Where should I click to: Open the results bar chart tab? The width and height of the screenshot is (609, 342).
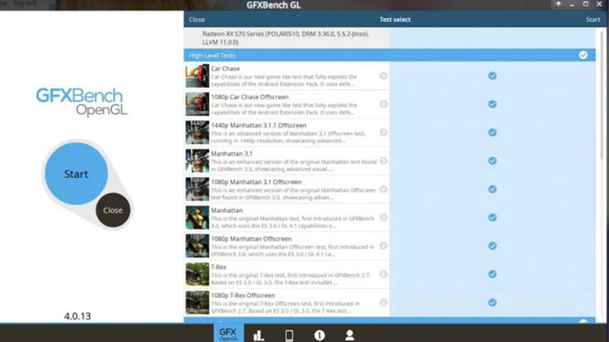[x=259, y=335]
